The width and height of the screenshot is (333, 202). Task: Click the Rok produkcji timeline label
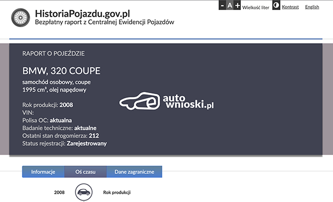tap(117, 193)
